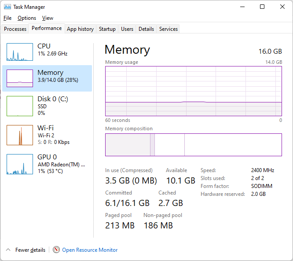
Task: Click the Wi-Fi 2 sidebar label
Action: [x=46, y=136]
